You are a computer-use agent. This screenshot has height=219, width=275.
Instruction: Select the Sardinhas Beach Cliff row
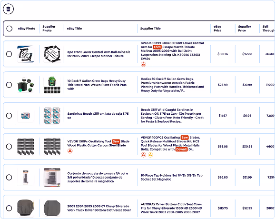[x=9, y=116]
